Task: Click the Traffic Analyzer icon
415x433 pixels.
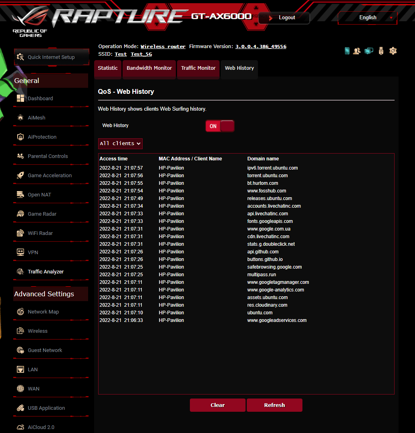Action: click(x=20, y=271)
